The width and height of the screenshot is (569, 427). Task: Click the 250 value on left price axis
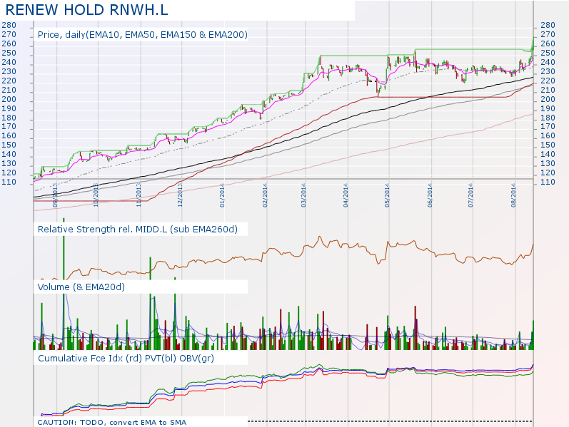coord(9,53)
